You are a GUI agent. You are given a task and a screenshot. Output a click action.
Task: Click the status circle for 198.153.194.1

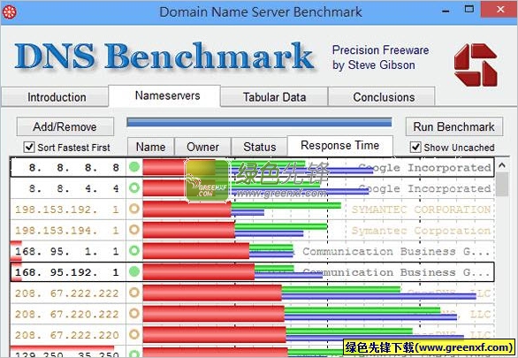(x=134, y=230)
